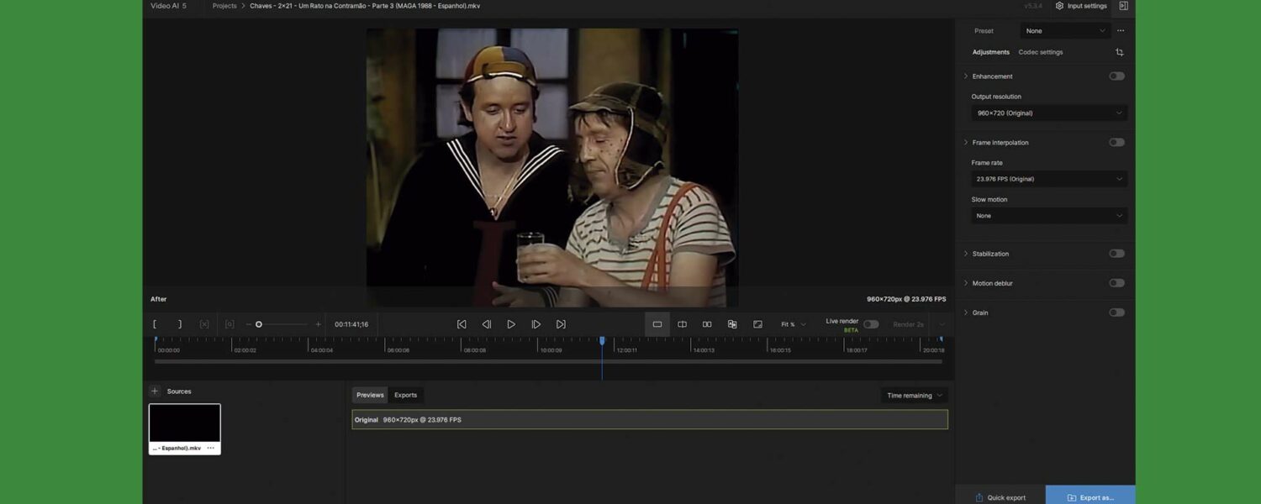Open Input settings
The width and height of the screenshot is (1261, 504).
click(1081, 6)
